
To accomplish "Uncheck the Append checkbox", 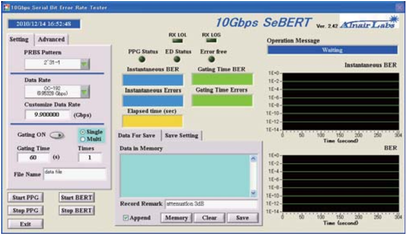I will coord(126,218).
